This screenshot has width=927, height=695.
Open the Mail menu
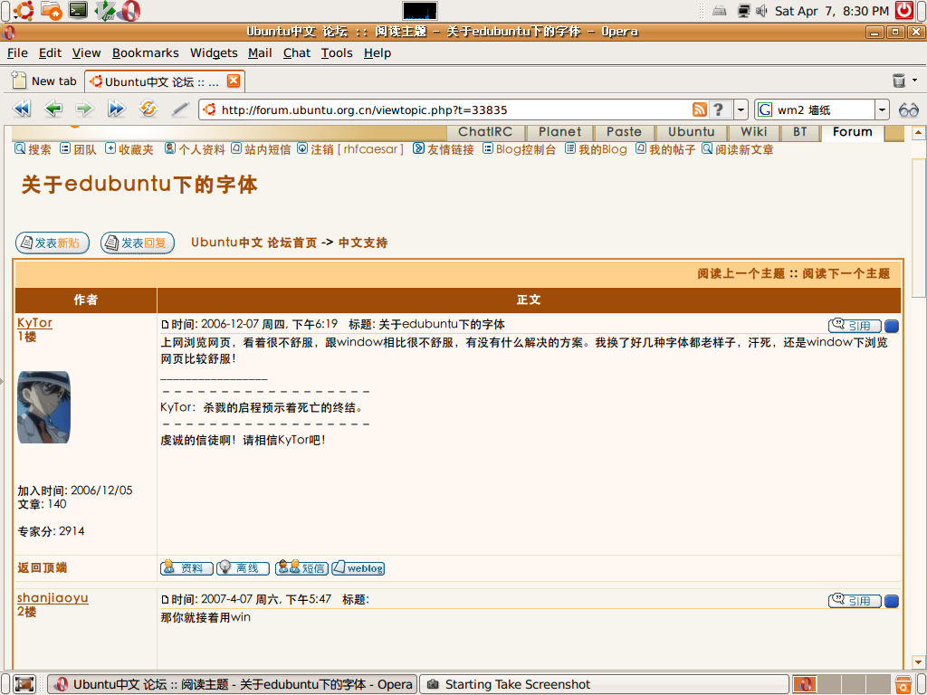tap(260, 53)
